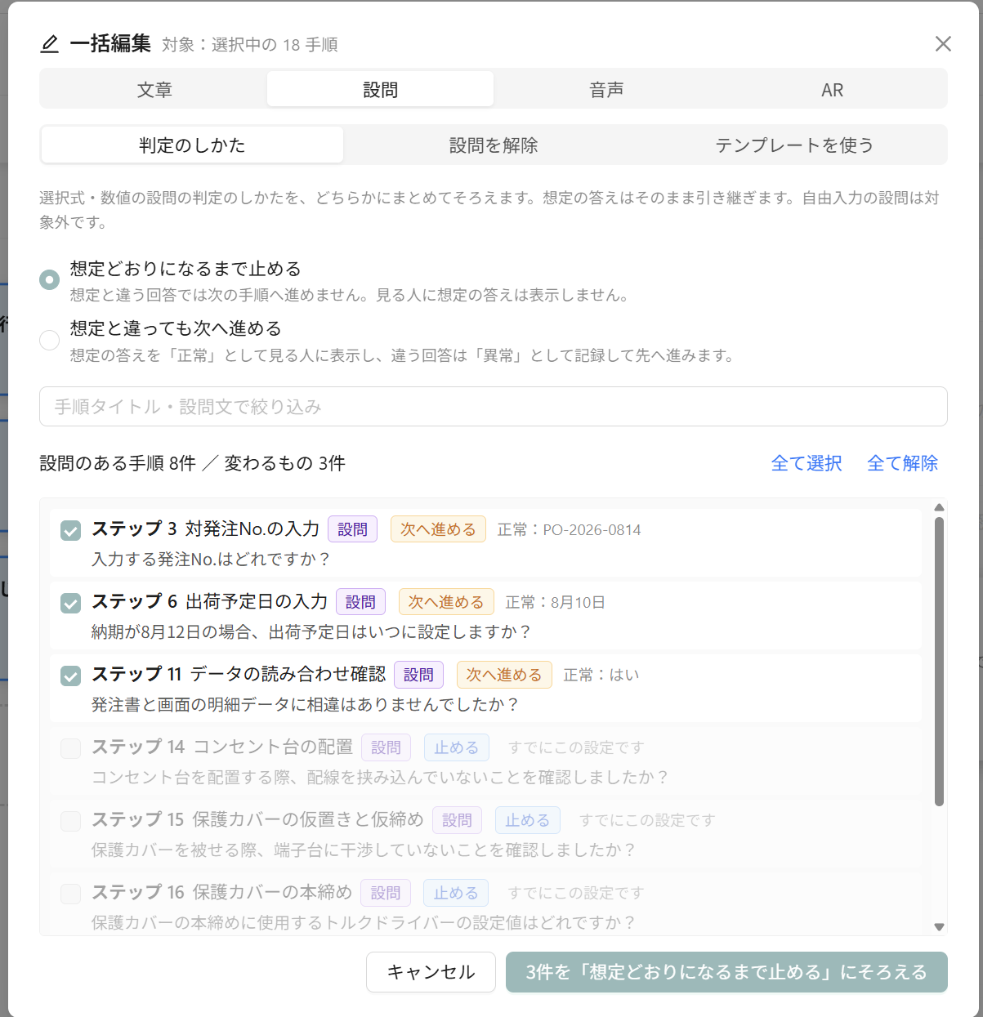Select the 判定のしかた sub-tab
Image resolution: width=983 pixels, height=1017 pixels.
point(192,145)
